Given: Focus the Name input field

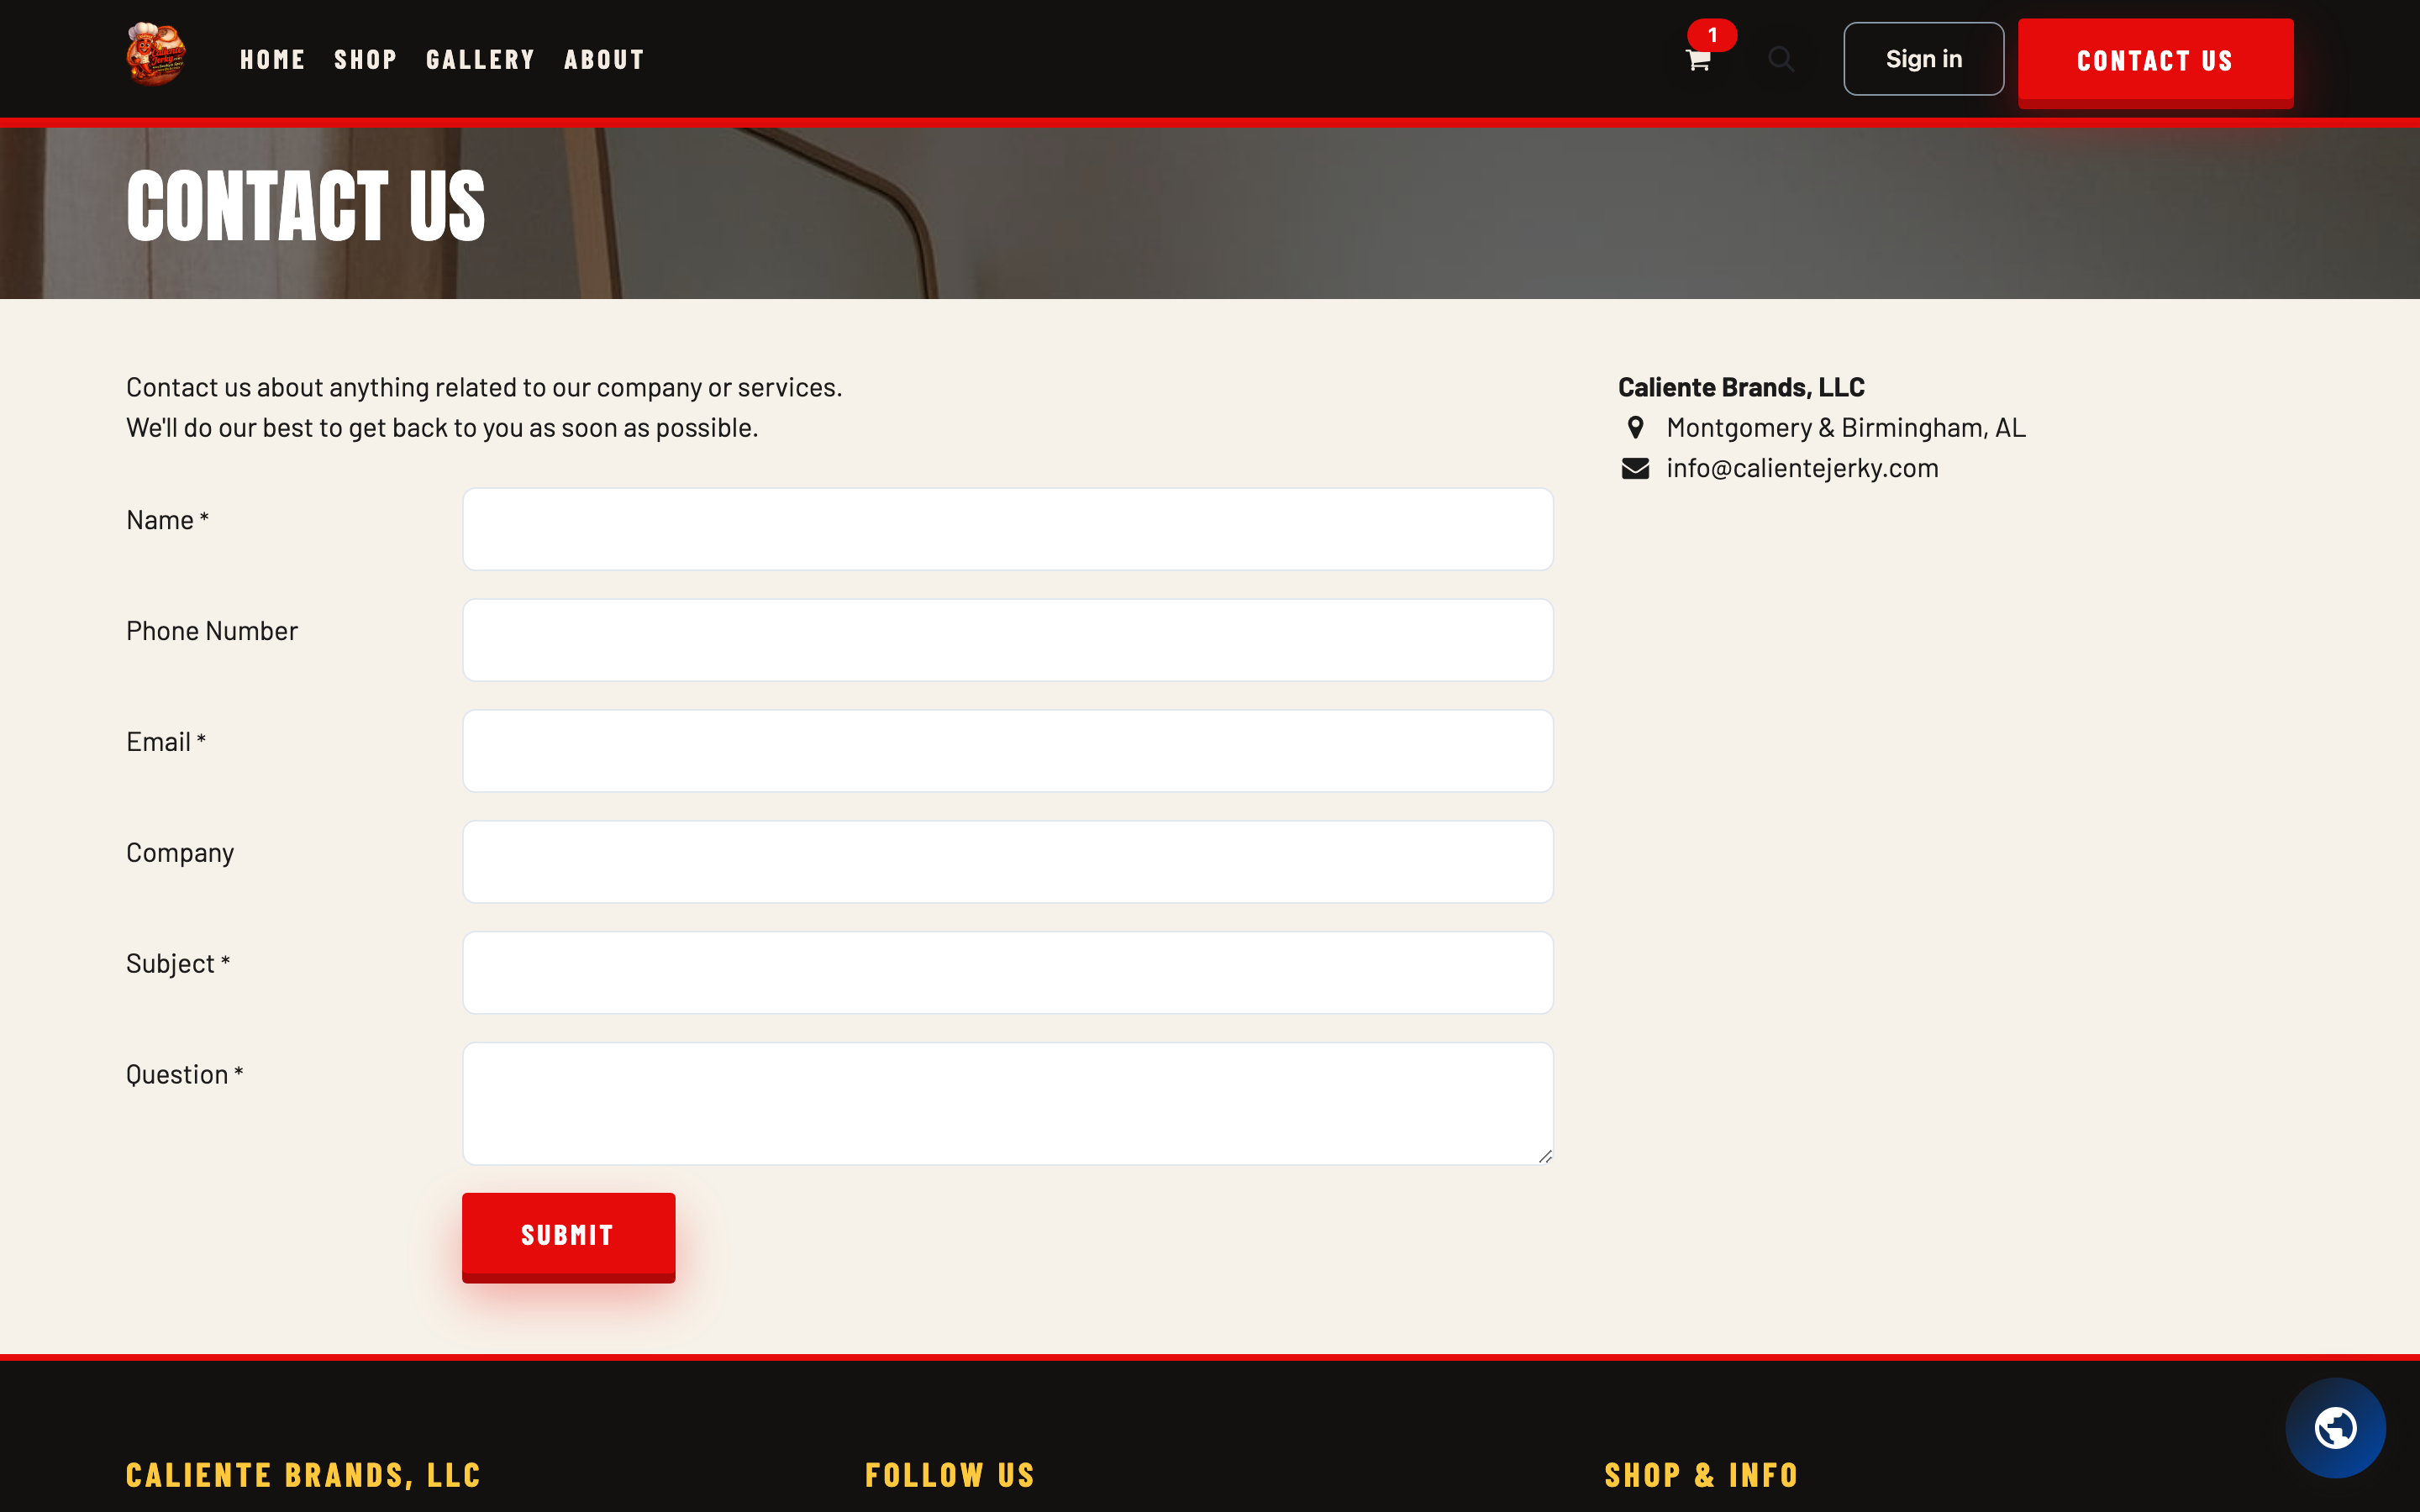Looking at the screenshot, I should (x=1007, y=529).
